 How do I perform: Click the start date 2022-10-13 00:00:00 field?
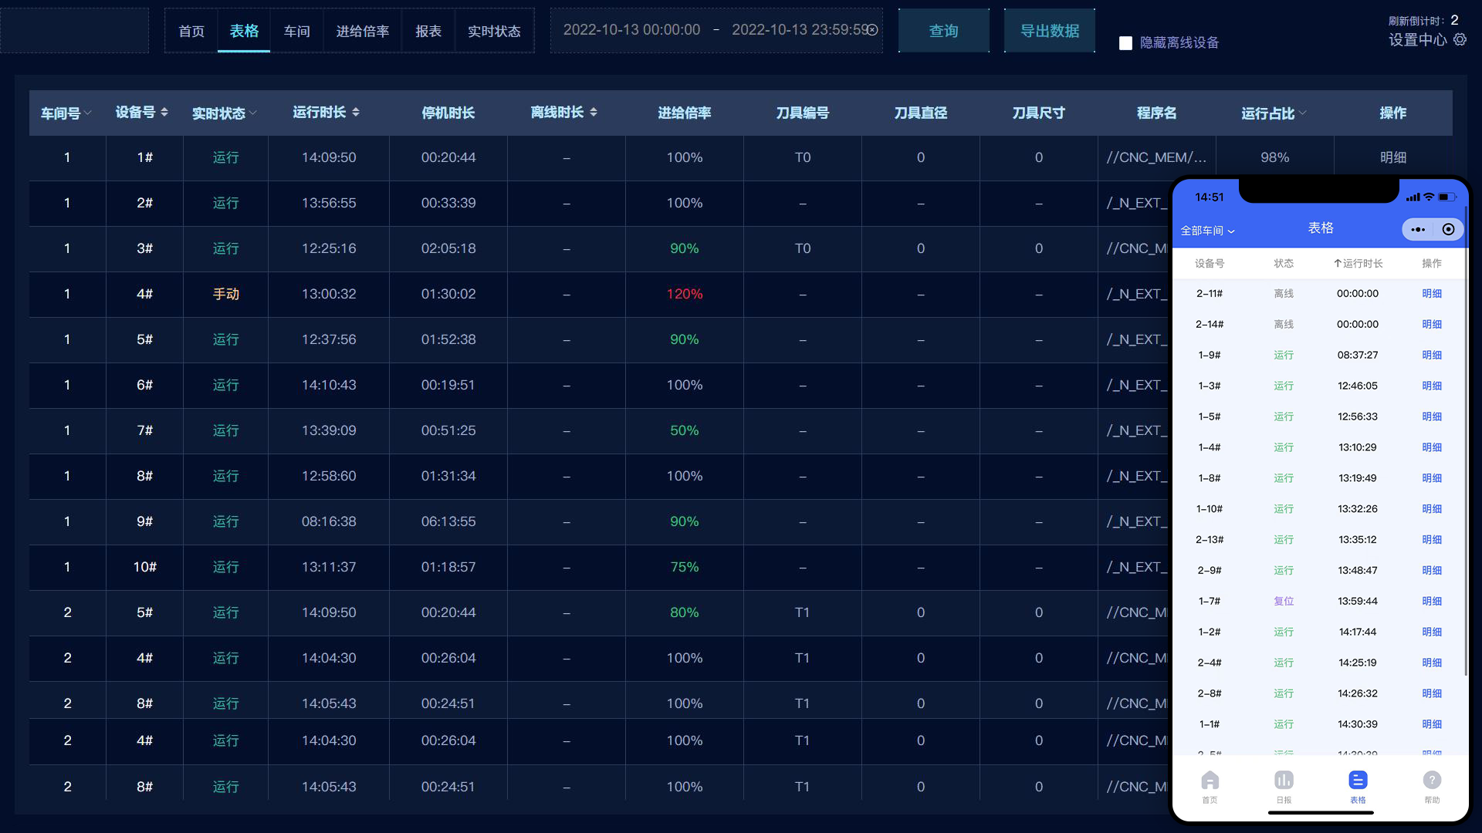tap(631, 30)
